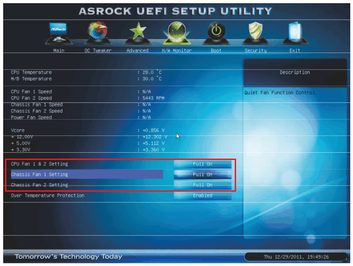
Task: Open the Security shield icon
Action: click(x=255, y=33)
